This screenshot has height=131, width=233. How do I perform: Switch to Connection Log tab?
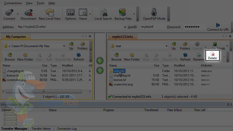[67, 129]
